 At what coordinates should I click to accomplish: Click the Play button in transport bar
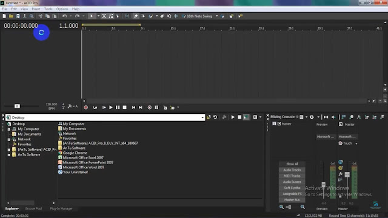[x=110, y=108]
